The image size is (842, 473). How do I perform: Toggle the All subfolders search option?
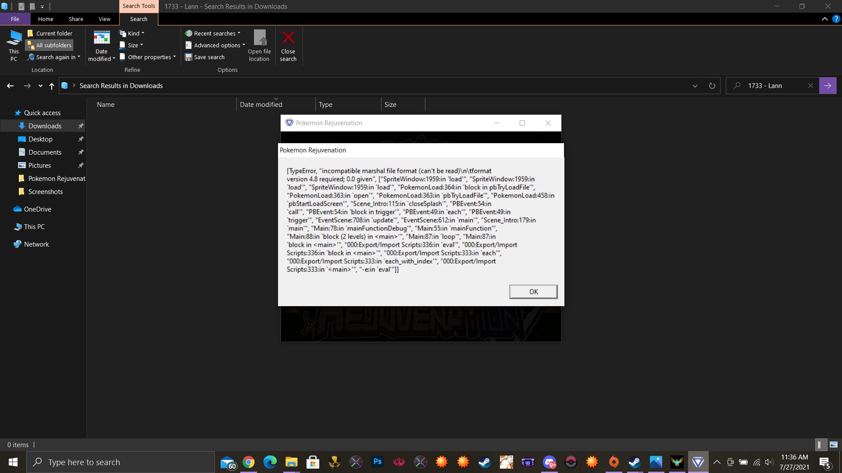tap(49, 45)
